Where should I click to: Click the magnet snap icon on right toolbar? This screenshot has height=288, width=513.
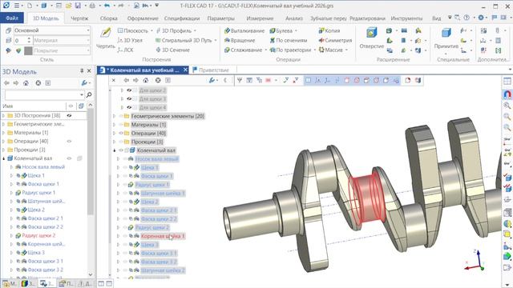[x=507, y=94]
